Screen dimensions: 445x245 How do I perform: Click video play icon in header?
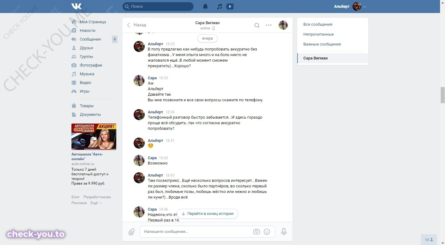230,7
